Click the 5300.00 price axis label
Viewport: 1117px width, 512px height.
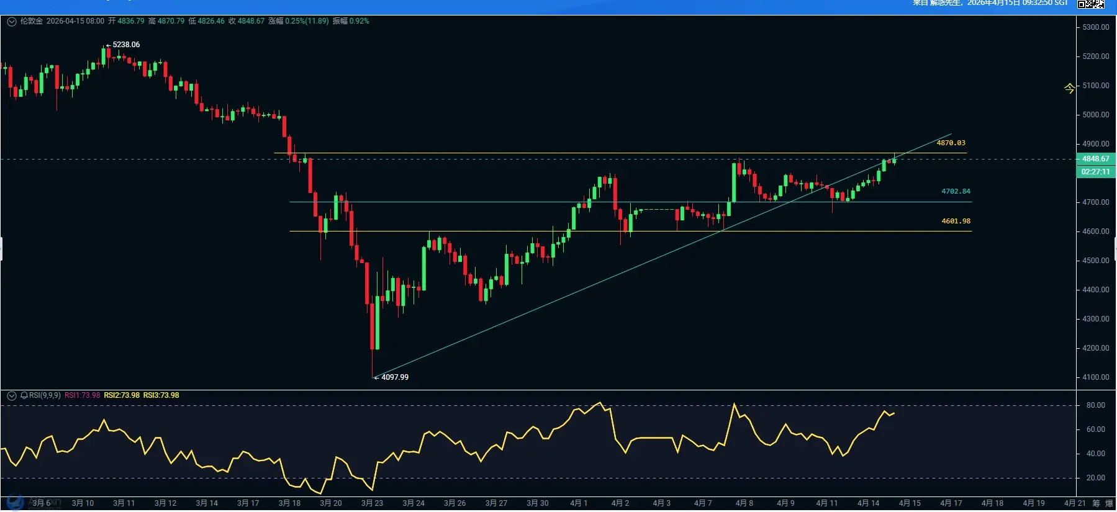point(1096,27)
